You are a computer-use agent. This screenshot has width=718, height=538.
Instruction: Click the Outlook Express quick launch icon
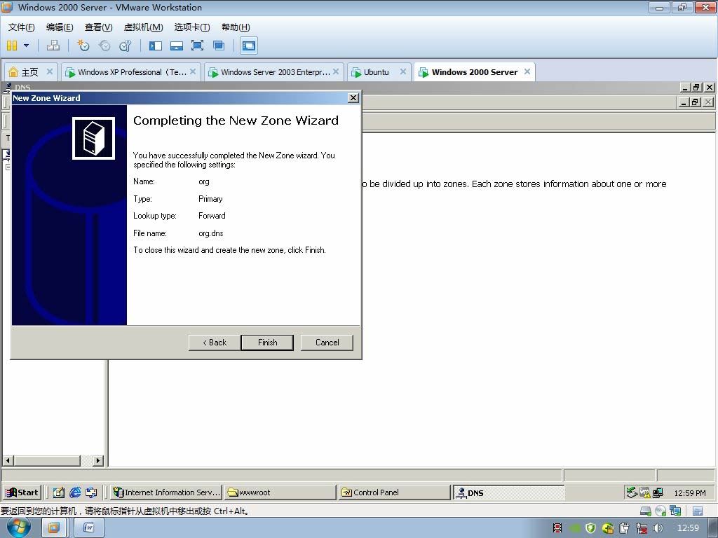click(x=92, y=492)
